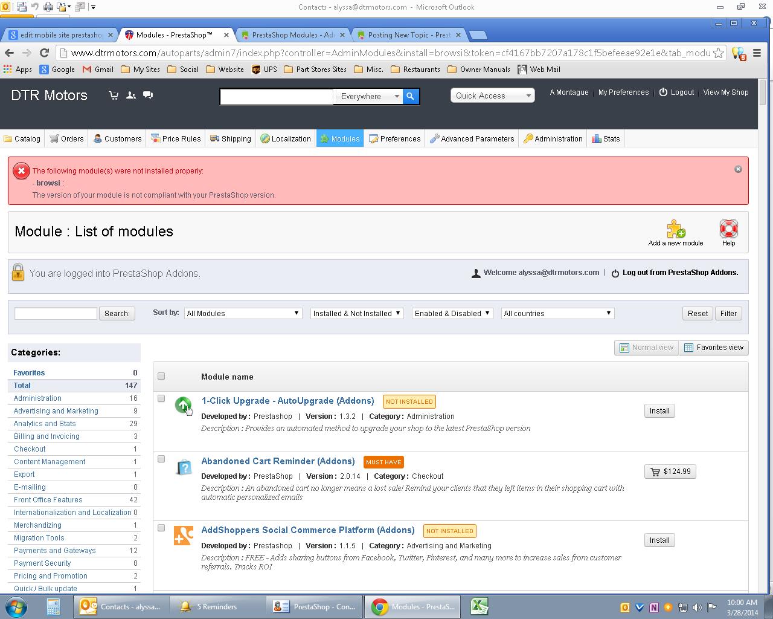Switch to Normal view
This screenshot has width=773, height=619.
(x=646, y=348)
